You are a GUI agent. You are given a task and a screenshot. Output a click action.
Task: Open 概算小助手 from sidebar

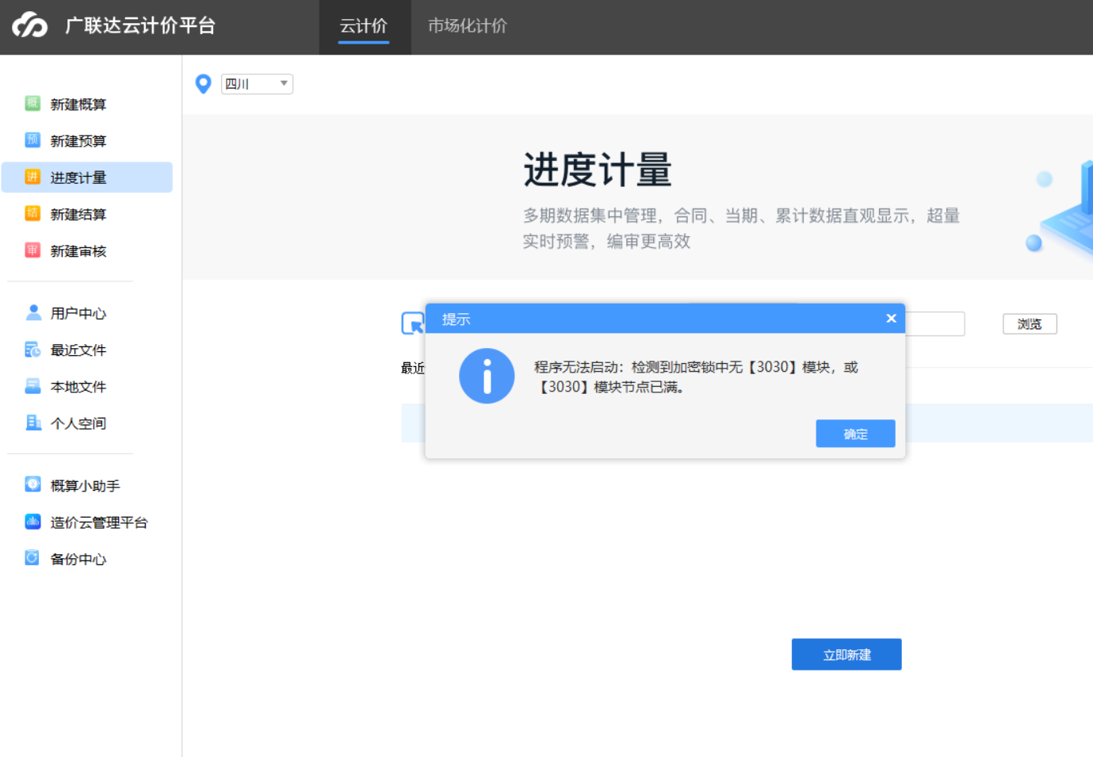click(87, 485)
